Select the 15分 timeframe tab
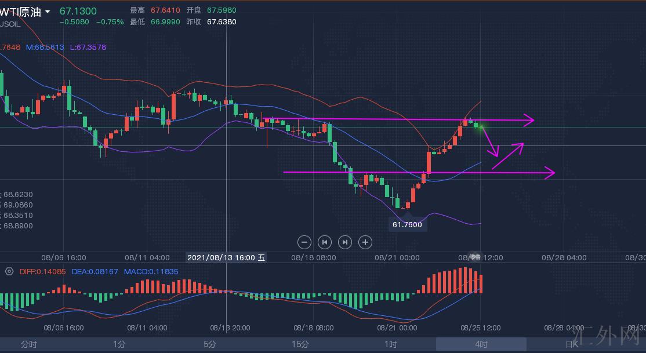This screenshot has height=353, width=646. (300, 344)
